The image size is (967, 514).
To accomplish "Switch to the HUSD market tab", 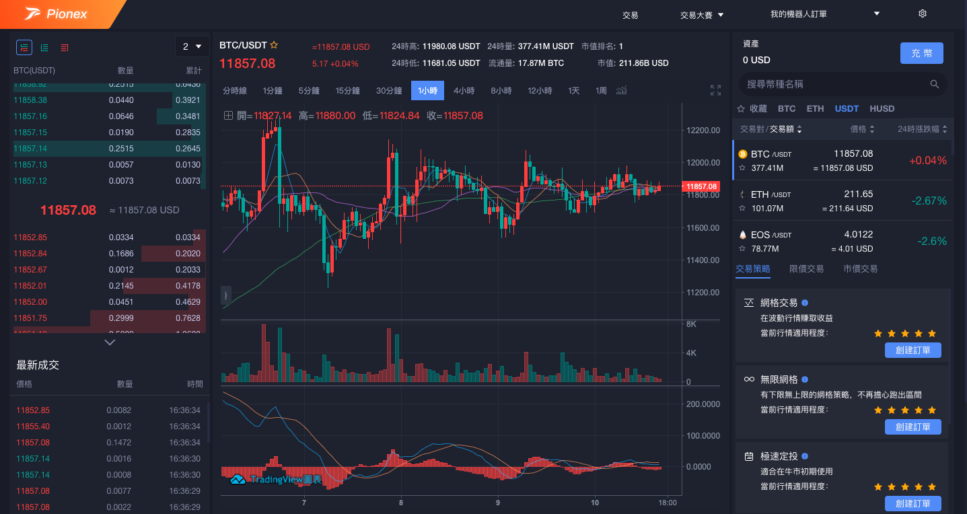I will tap(882, 108).
